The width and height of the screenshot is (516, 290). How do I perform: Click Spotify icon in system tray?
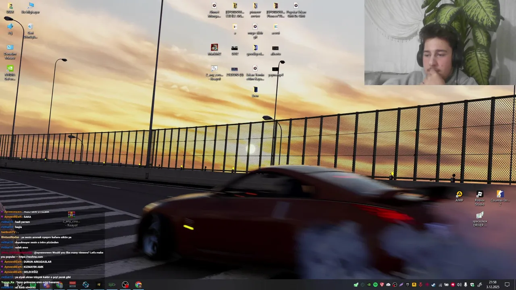point(375,285)
